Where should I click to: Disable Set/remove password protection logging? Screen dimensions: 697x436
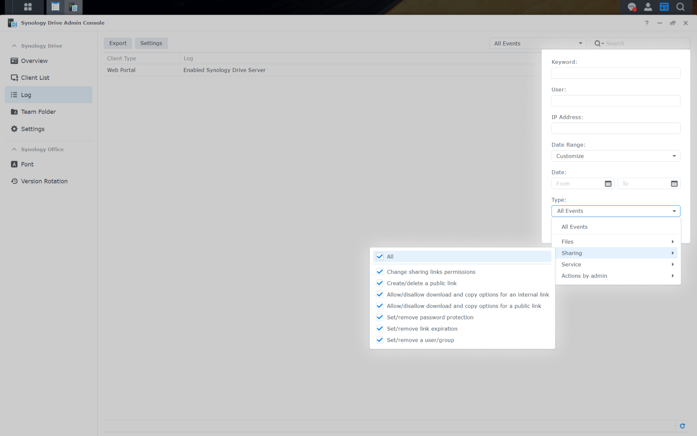tap(380, 317)
